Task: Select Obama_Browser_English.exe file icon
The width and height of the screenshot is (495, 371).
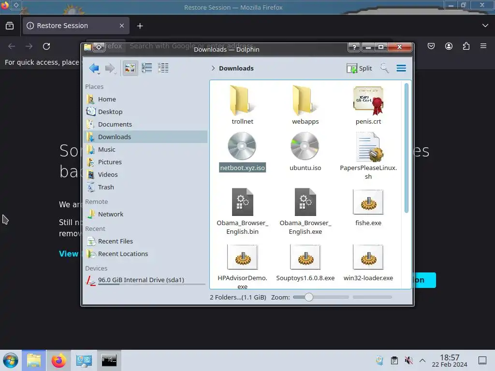Action: (x=305, y=202)
